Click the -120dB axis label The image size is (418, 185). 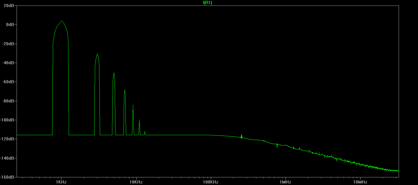[8, 139]
